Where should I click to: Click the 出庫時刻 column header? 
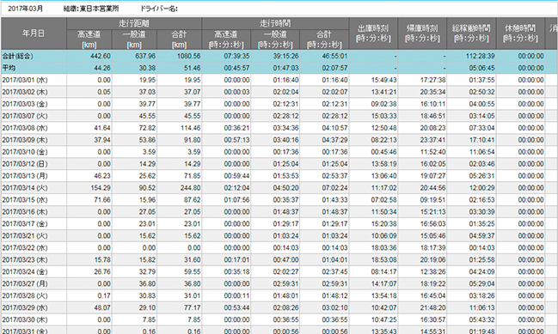tap(373, 33)
